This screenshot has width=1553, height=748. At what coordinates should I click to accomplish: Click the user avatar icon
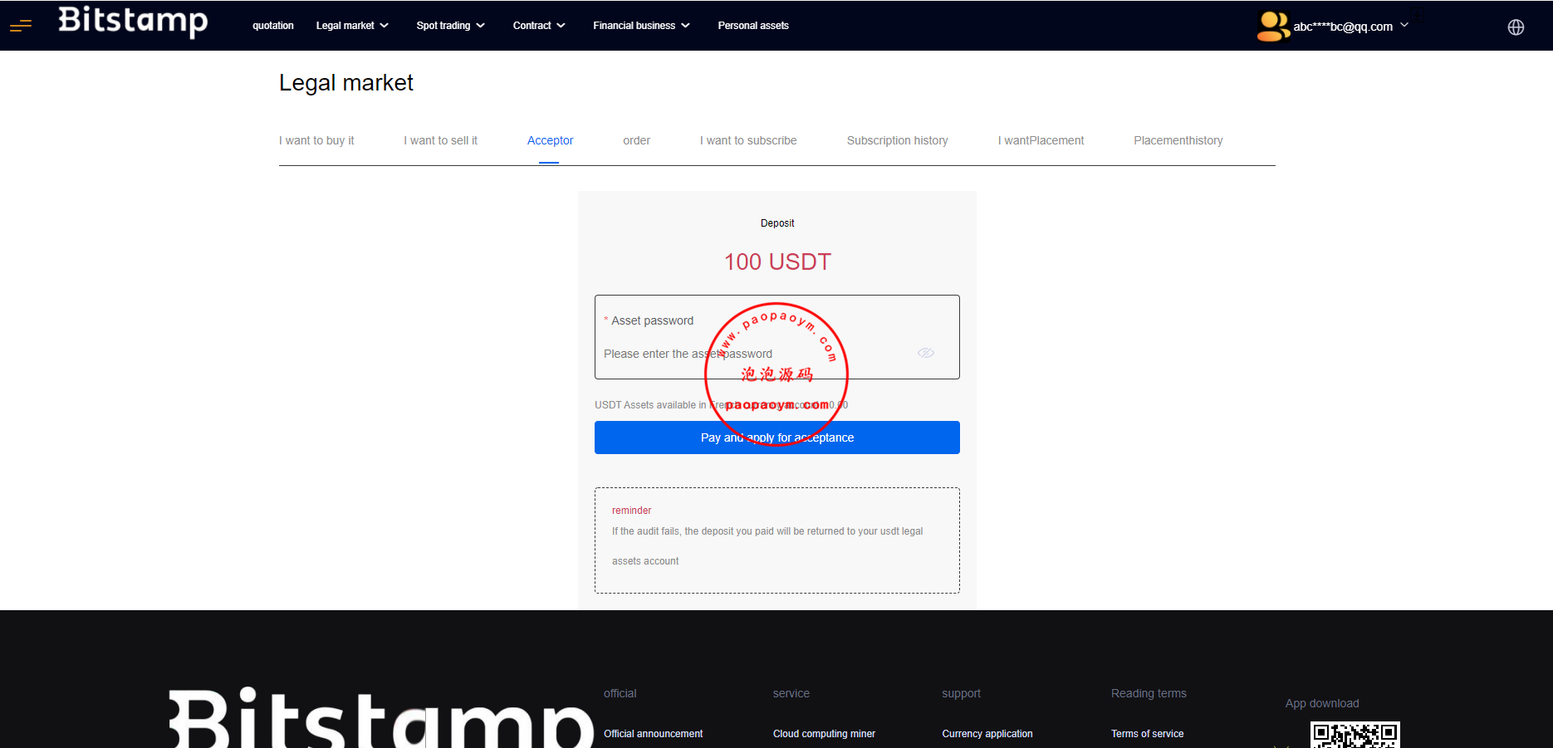[1272, 26]
